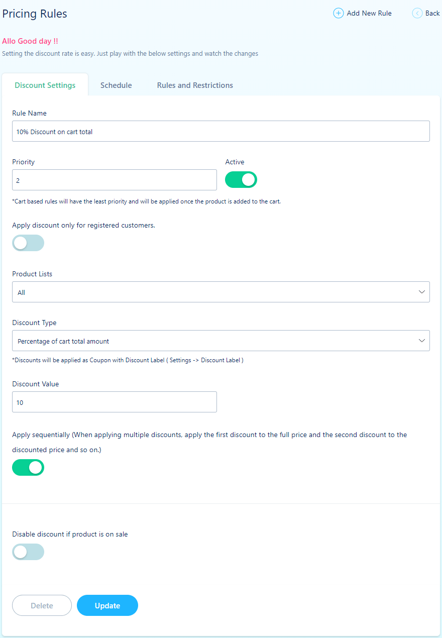Click the Delete button
The width and height of the screenshot is (442, 638).
click(x=42, y=605)
